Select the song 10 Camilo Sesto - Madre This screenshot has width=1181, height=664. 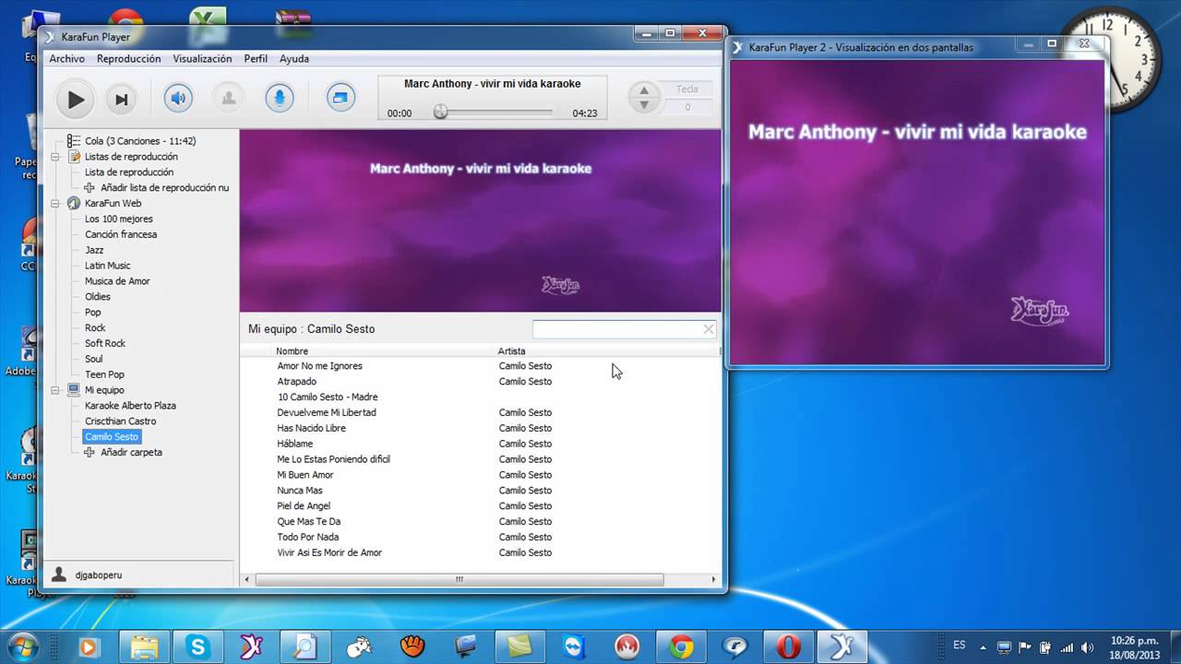[328, 397]
